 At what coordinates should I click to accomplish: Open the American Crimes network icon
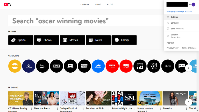84,66
